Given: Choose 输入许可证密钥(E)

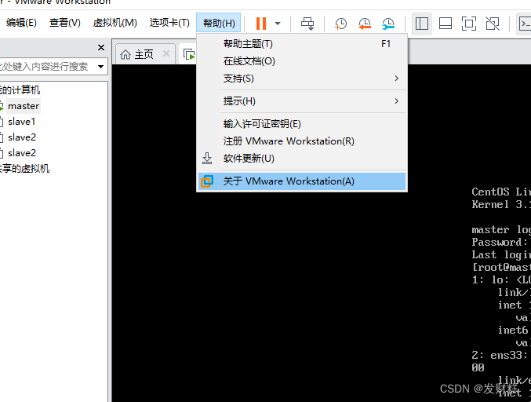Looking at the screenshot, I should tap(302, 124).
